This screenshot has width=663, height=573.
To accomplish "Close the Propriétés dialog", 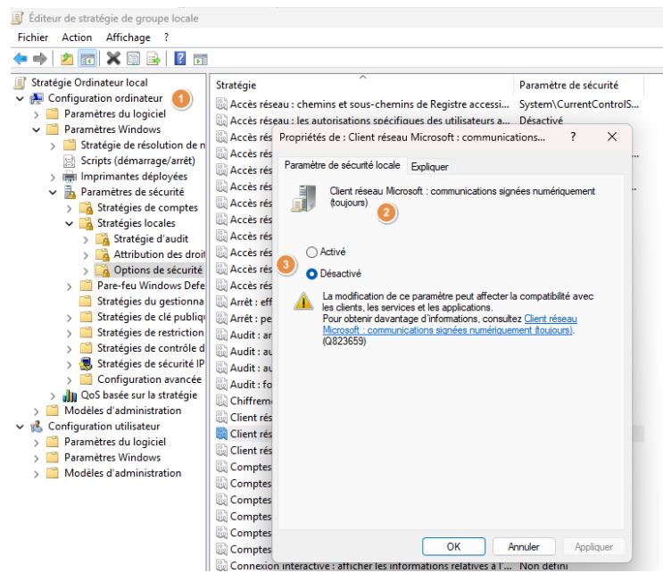I will [612, 137].
